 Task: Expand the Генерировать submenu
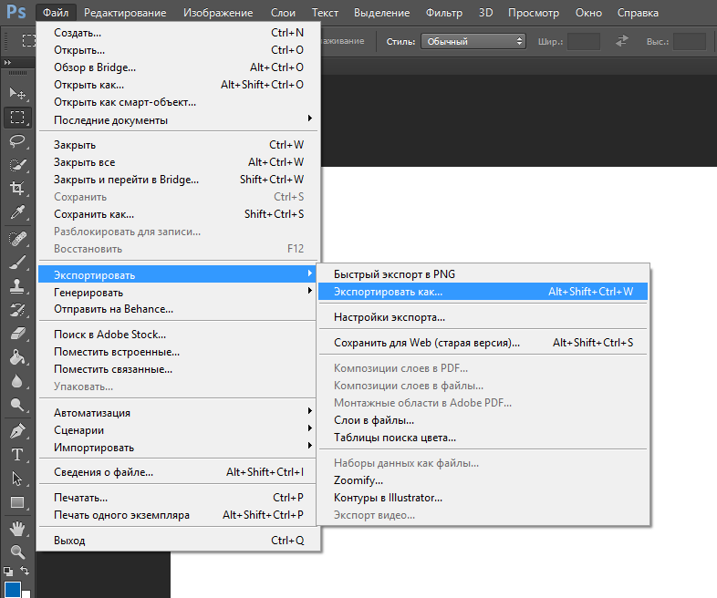176,292
